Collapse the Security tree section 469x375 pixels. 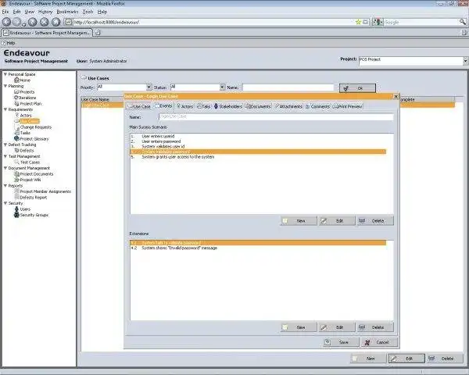(5, 203)
